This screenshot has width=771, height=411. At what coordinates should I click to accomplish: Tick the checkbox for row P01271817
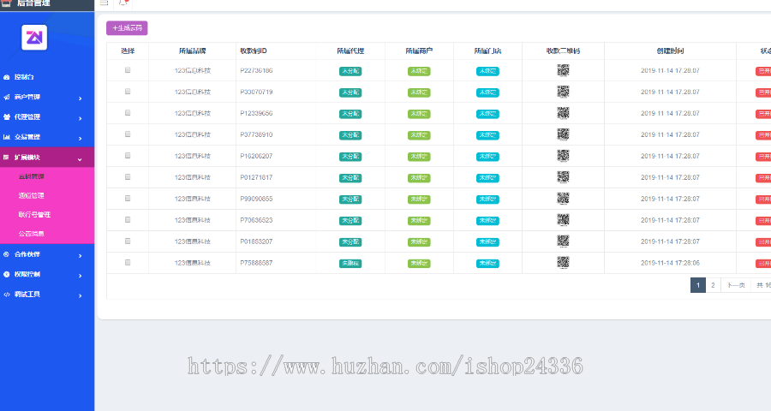[128, 177]
